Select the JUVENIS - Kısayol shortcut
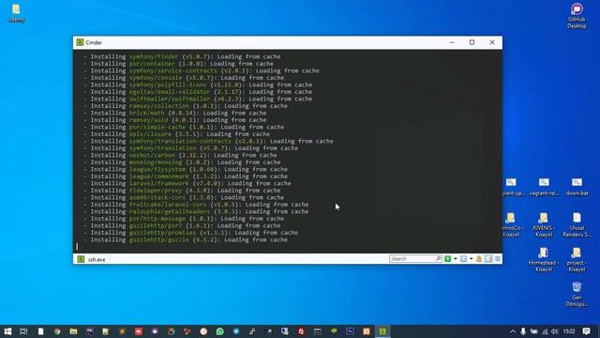This screenshot has height=338, width=600. pyautogui.click(x=544, y=225)
